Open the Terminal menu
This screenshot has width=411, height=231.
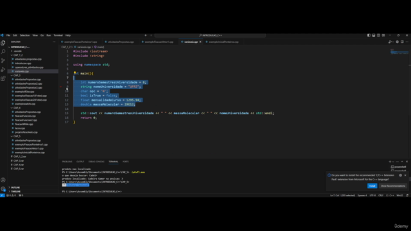[x=58, y=35]
